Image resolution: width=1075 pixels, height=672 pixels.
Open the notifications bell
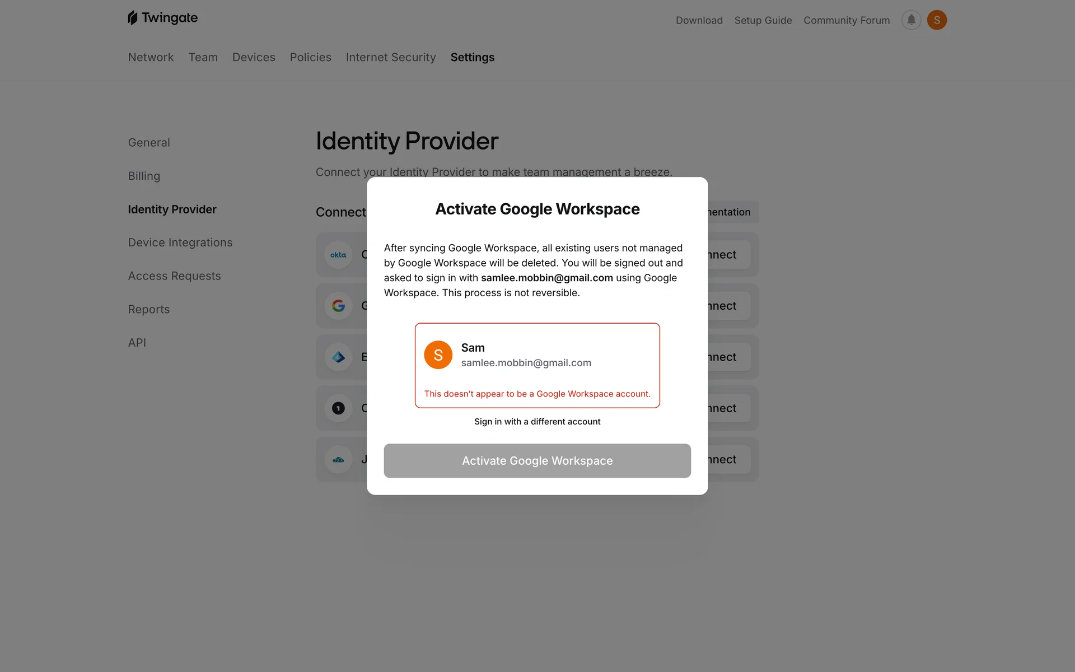(x=911, y=20)
